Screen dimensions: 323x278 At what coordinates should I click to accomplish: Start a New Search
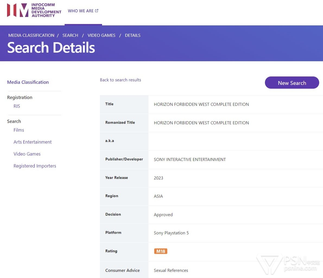(292, 83)
